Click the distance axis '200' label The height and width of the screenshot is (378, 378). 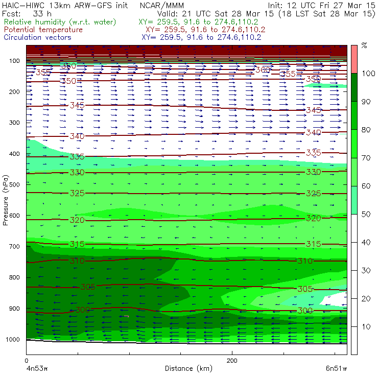tap(232, 361)
